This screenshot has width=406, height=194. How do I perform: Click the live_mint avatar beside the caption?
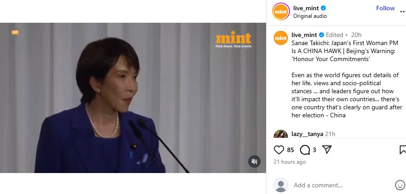281,38
